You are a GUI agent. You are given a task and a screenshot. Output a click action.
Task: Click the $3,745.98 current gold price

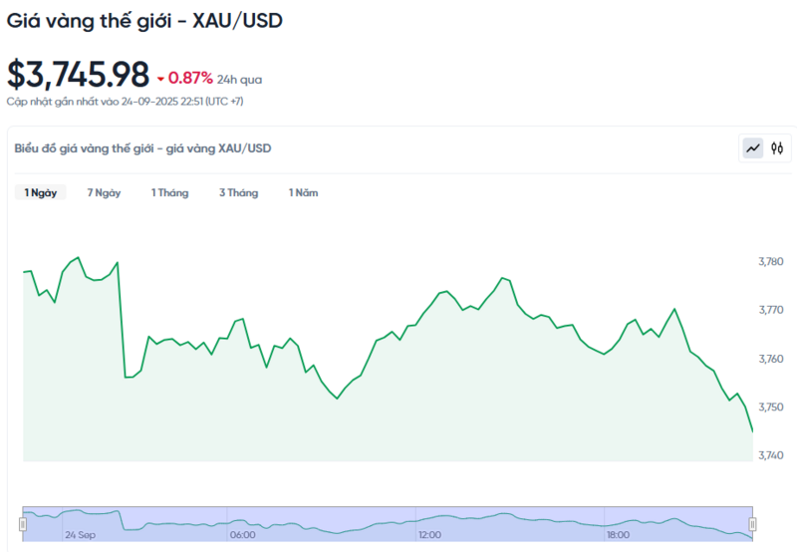[x=78, y=75]
